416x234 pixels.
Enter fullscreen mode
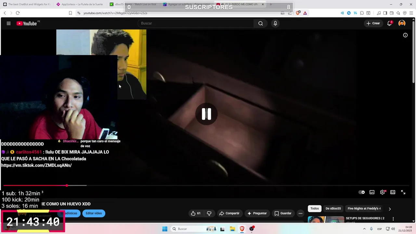[x=403, y=192]
